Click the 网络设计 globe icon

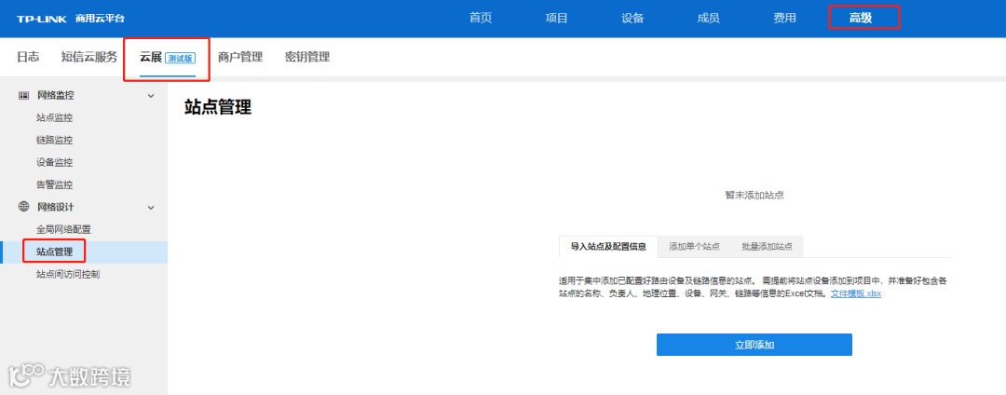pos(23,207)
